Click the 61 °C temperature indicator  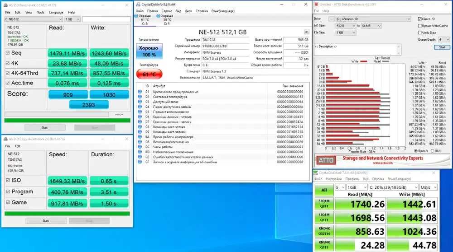(149, 75)
